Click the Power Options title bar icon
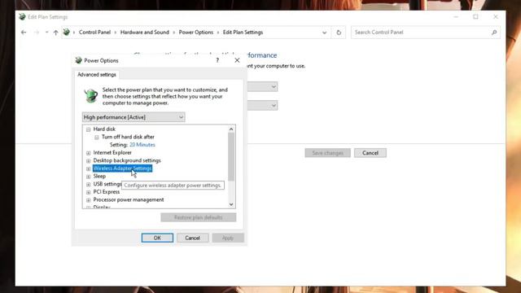 tap(78, 60)
